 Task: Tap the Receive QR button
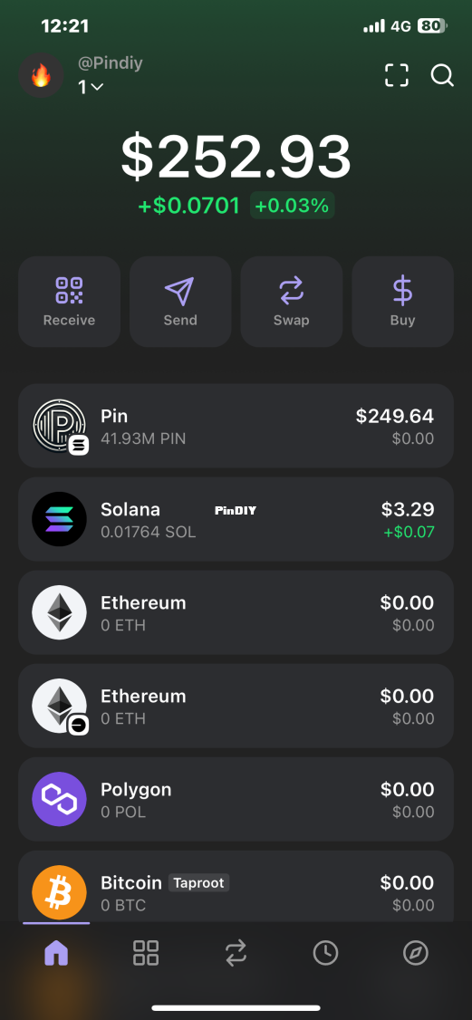(69, 302)
